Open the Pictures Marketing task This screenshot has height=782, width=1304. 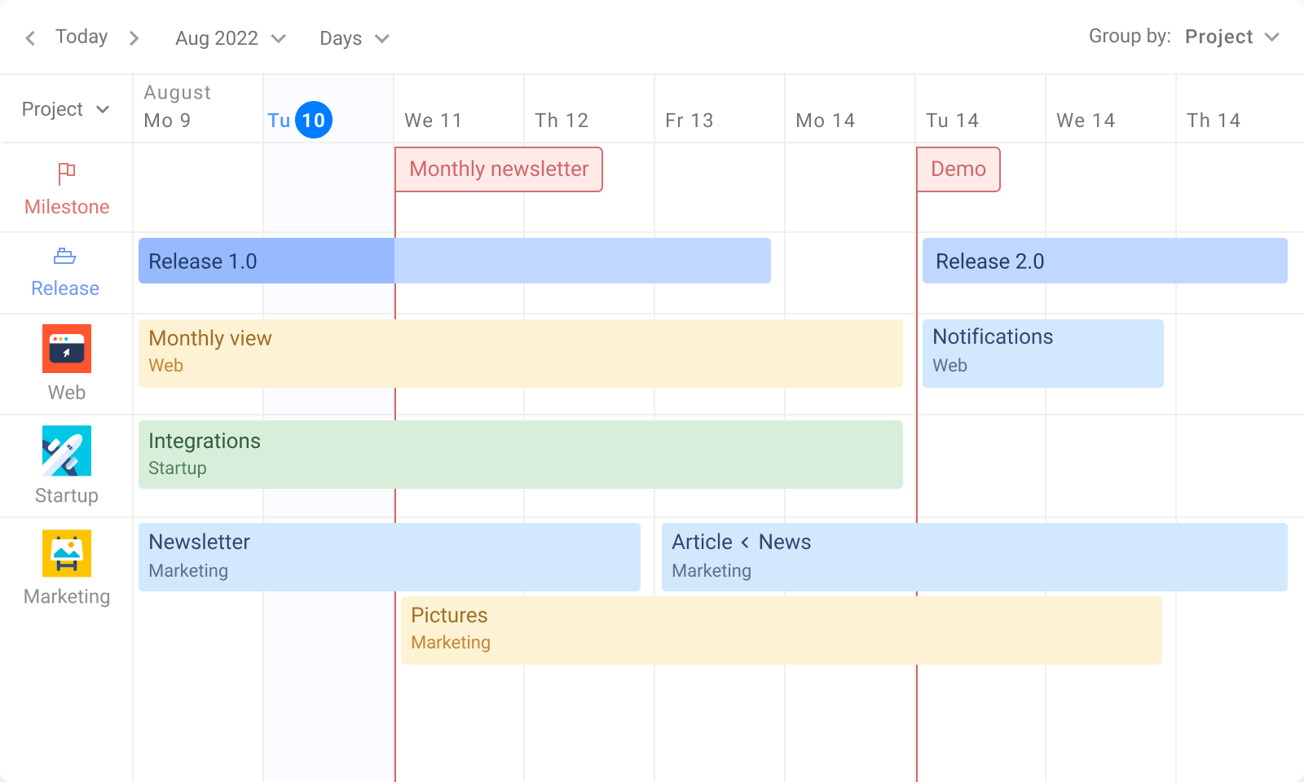781,630
